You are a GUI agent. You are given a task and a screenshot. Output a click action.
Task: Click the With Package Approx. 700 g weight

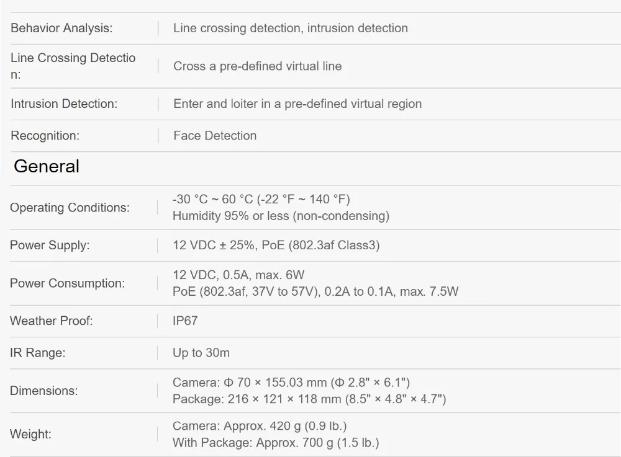(x=275, y=442)
